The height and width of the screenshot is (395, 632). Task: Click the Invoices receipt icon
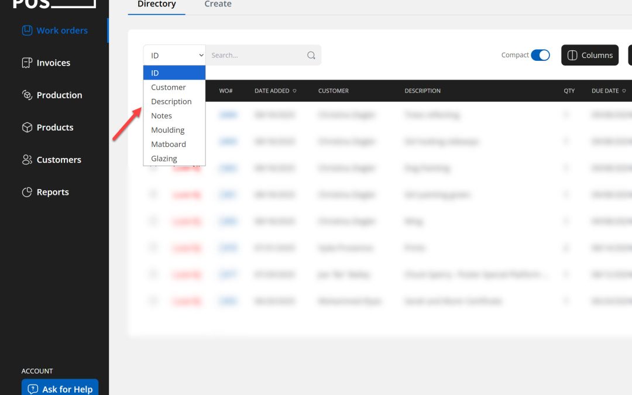(x=27, y=63)
